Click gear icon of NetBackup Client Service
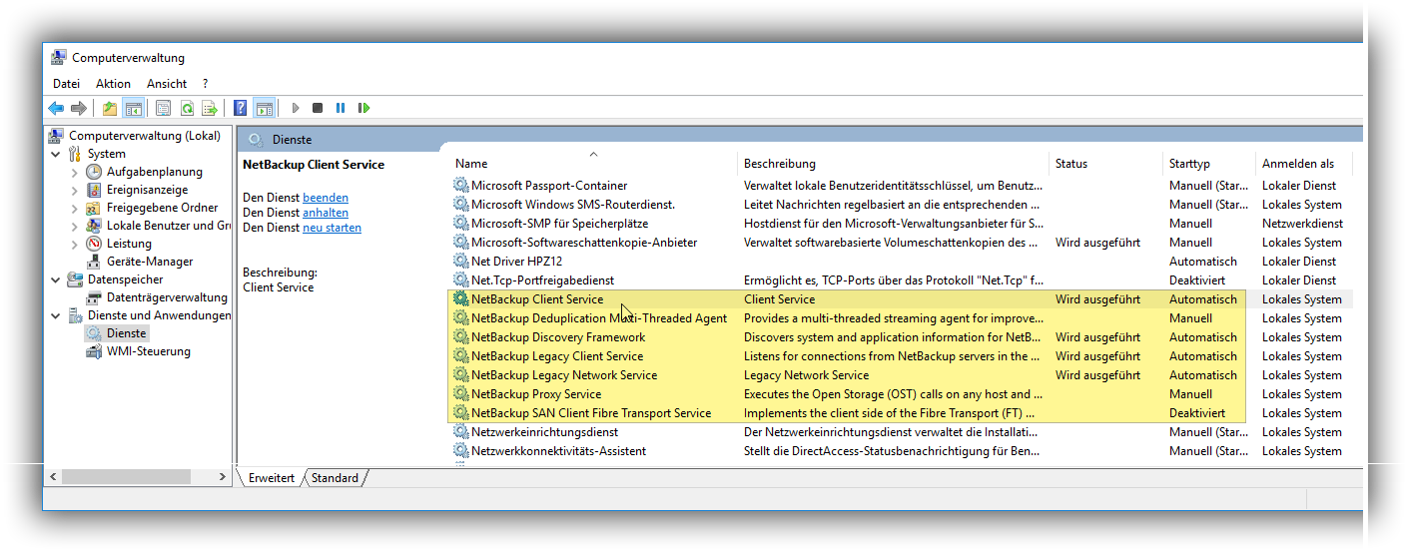This screenshot has width=1405, height=556. coord(460,298)
